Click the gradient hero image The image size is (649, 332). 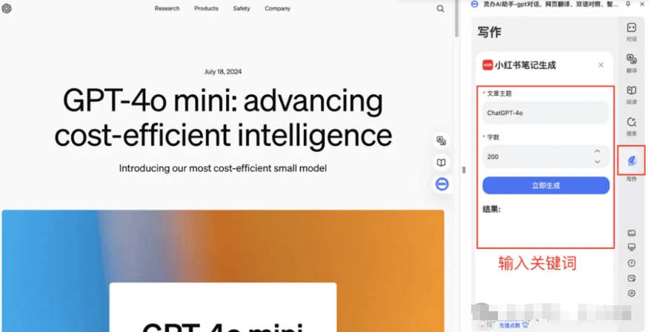click(x=223, y=270)
